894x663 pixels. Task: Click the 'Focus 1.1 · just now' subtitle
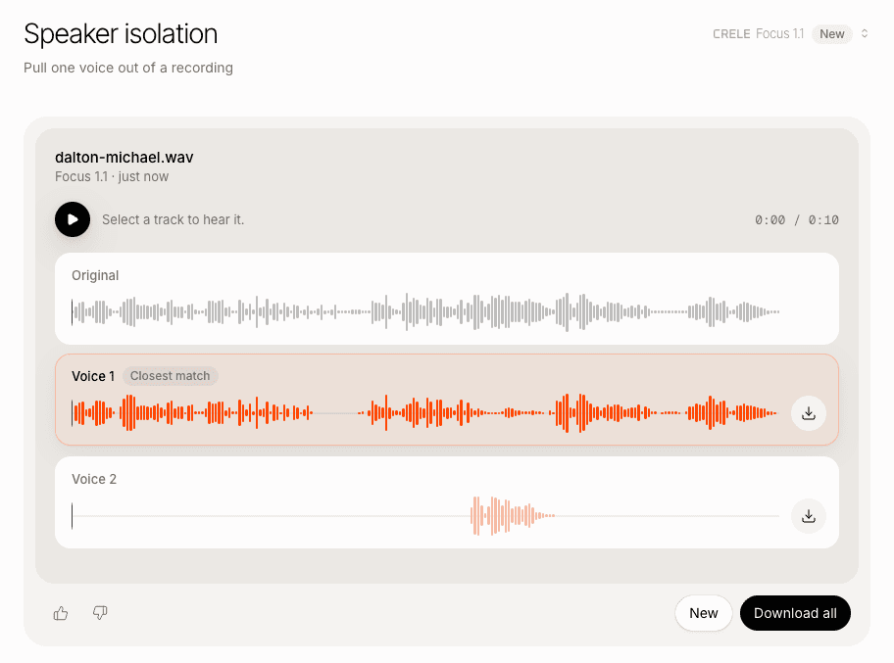point(112,176)
